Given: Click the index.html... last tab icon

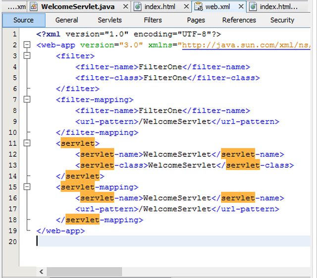Looking at the screenshot, I should (x=253, y=7).
